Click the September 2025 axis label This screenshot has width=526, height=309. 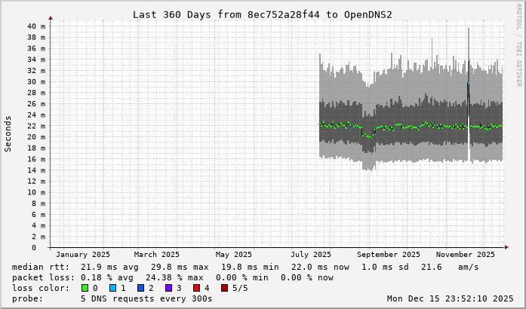pos(389,255)
